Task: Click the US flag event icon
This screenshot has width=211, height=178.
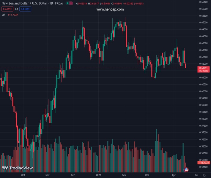Action: click(186, 170)
